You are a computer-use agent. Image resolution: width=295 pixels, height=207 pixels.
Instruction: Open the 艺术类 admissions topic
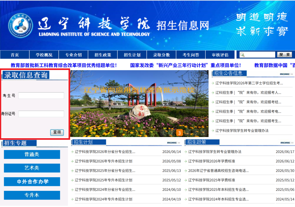(32, 168)
